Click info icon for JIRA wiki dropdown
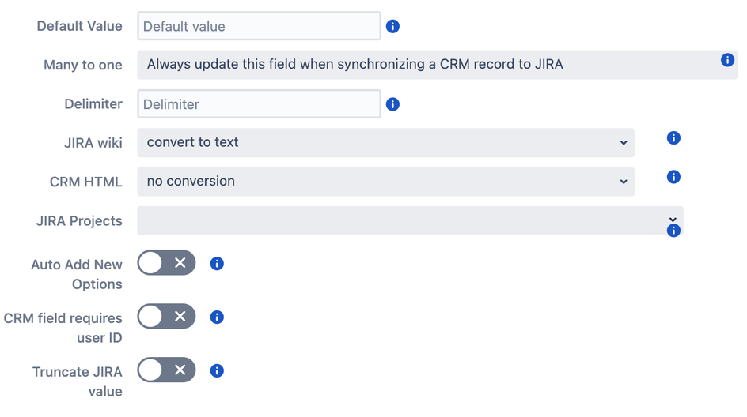Image resolution: width=747 pixels, height=417 pixels. [673, 138]
